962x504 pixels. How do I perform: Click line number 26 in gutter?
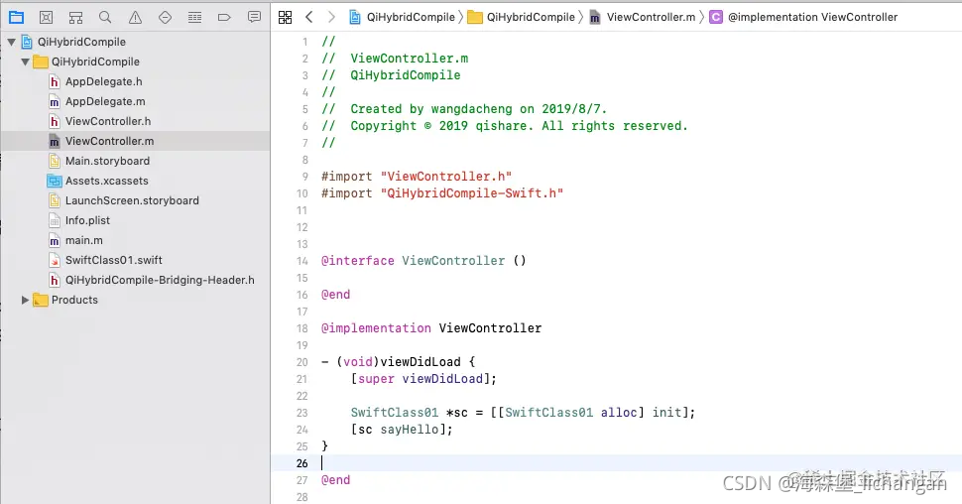point(301,463)
